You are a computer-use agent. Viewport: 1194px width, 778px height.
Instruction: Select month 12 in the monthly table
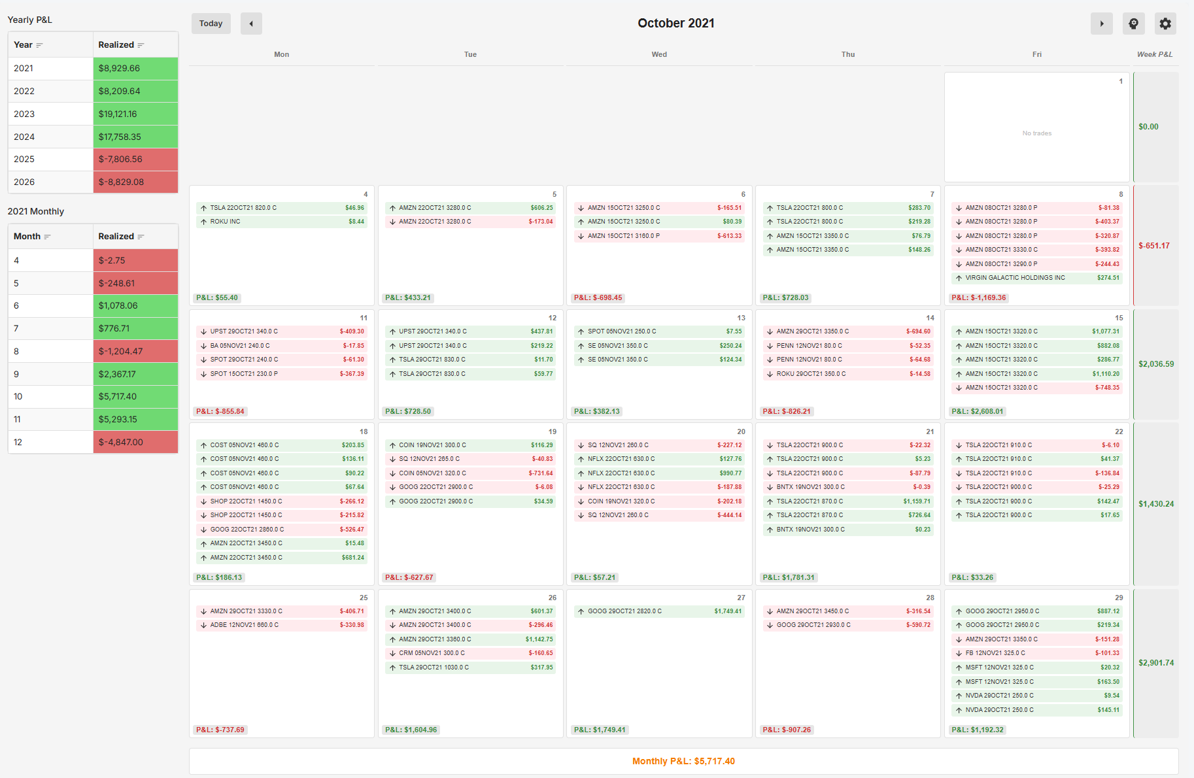click(x=18, y=442)
